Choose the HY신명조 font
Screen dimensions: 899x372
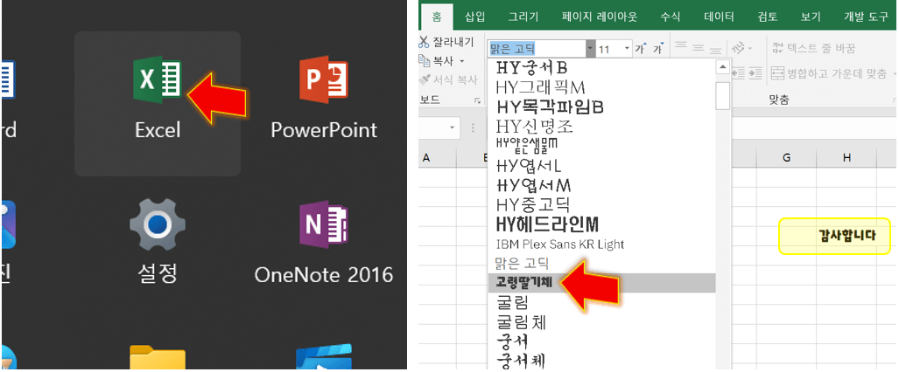[x=601, y=127]
